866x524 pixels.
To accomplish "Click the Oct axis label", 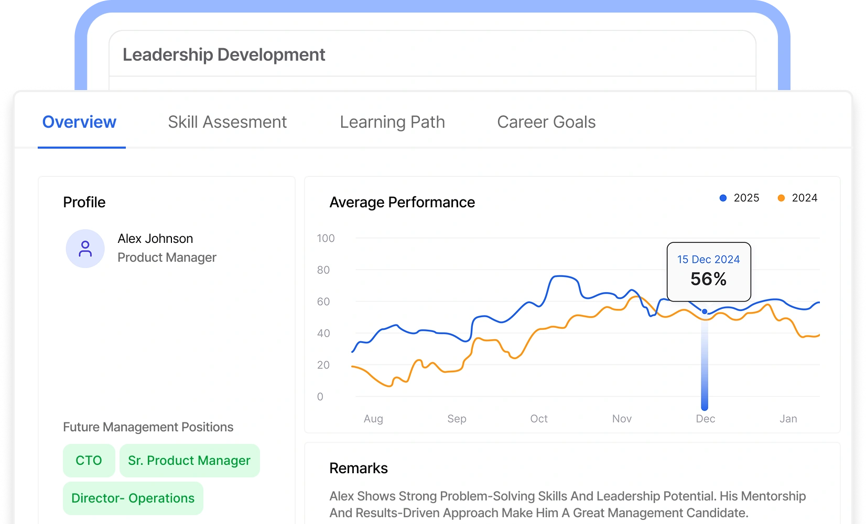I will [539, 419].
